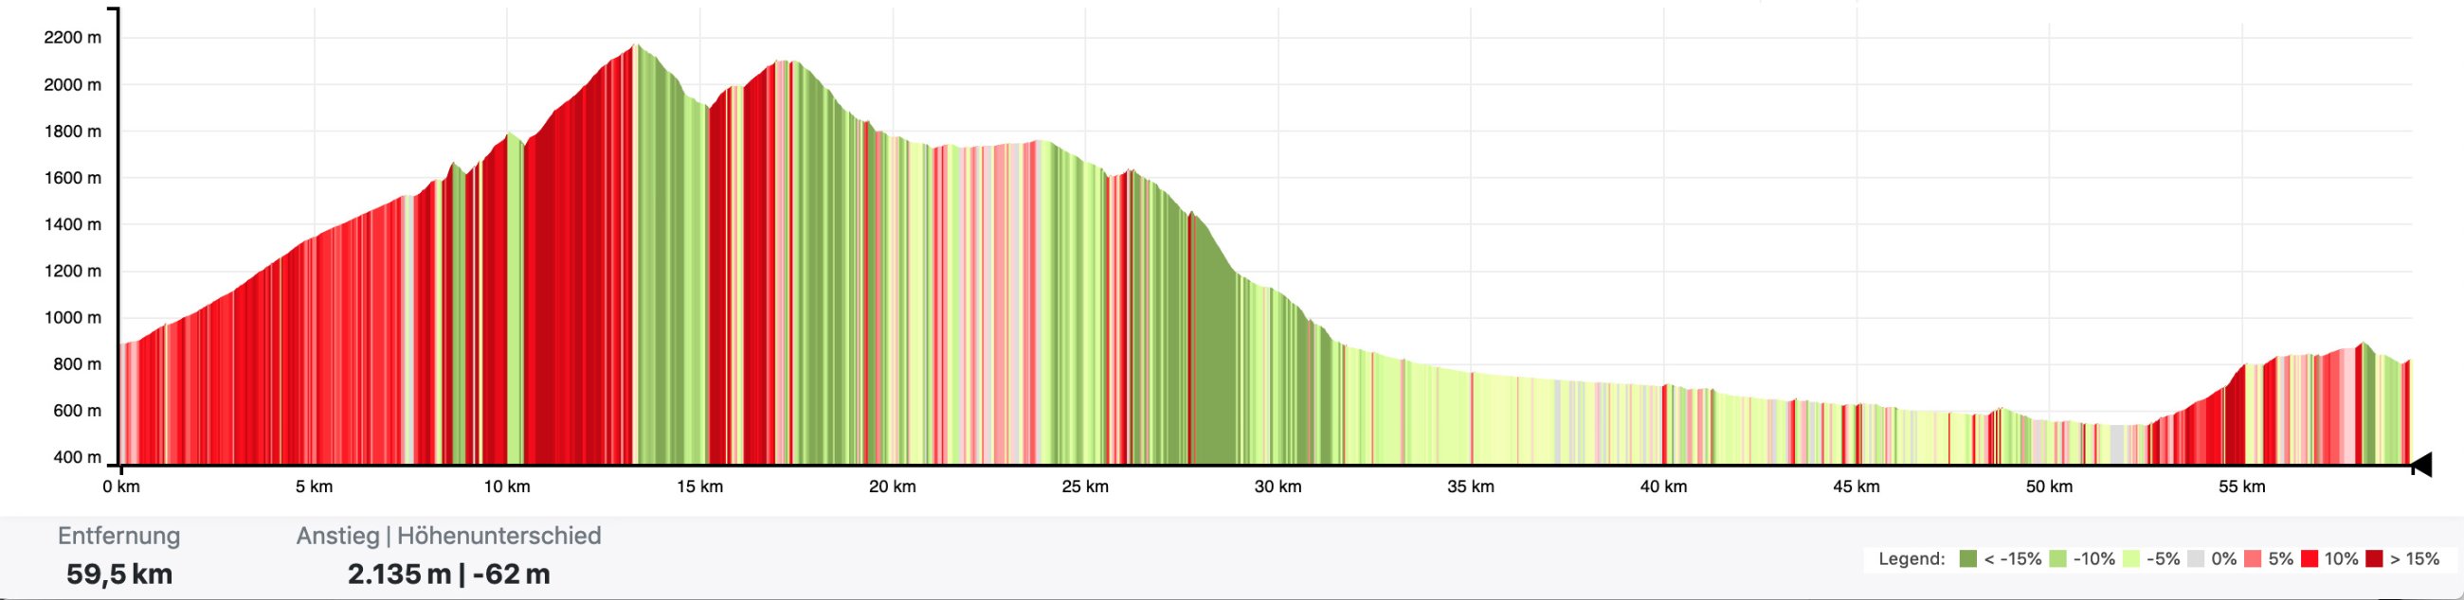Click the "2.135 m | -62 m" value
The width and height of the screenshot is (2464, 600).
(448, 574)
